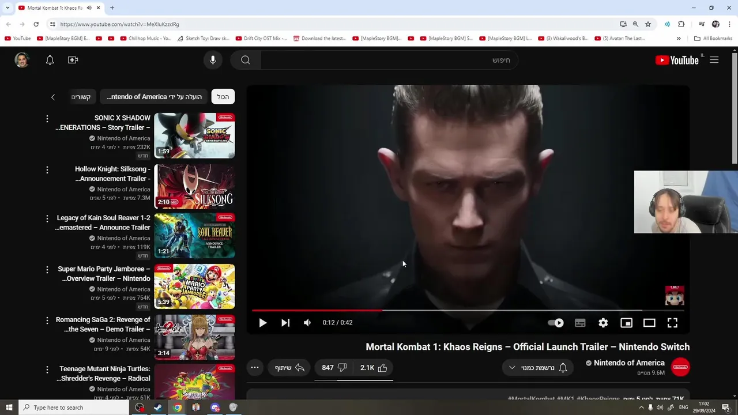Open Hollow Knight Silksong thumbnail

point(194,186)
